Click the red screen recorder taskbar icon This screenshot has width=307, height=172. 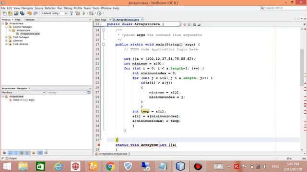(198, 166)
